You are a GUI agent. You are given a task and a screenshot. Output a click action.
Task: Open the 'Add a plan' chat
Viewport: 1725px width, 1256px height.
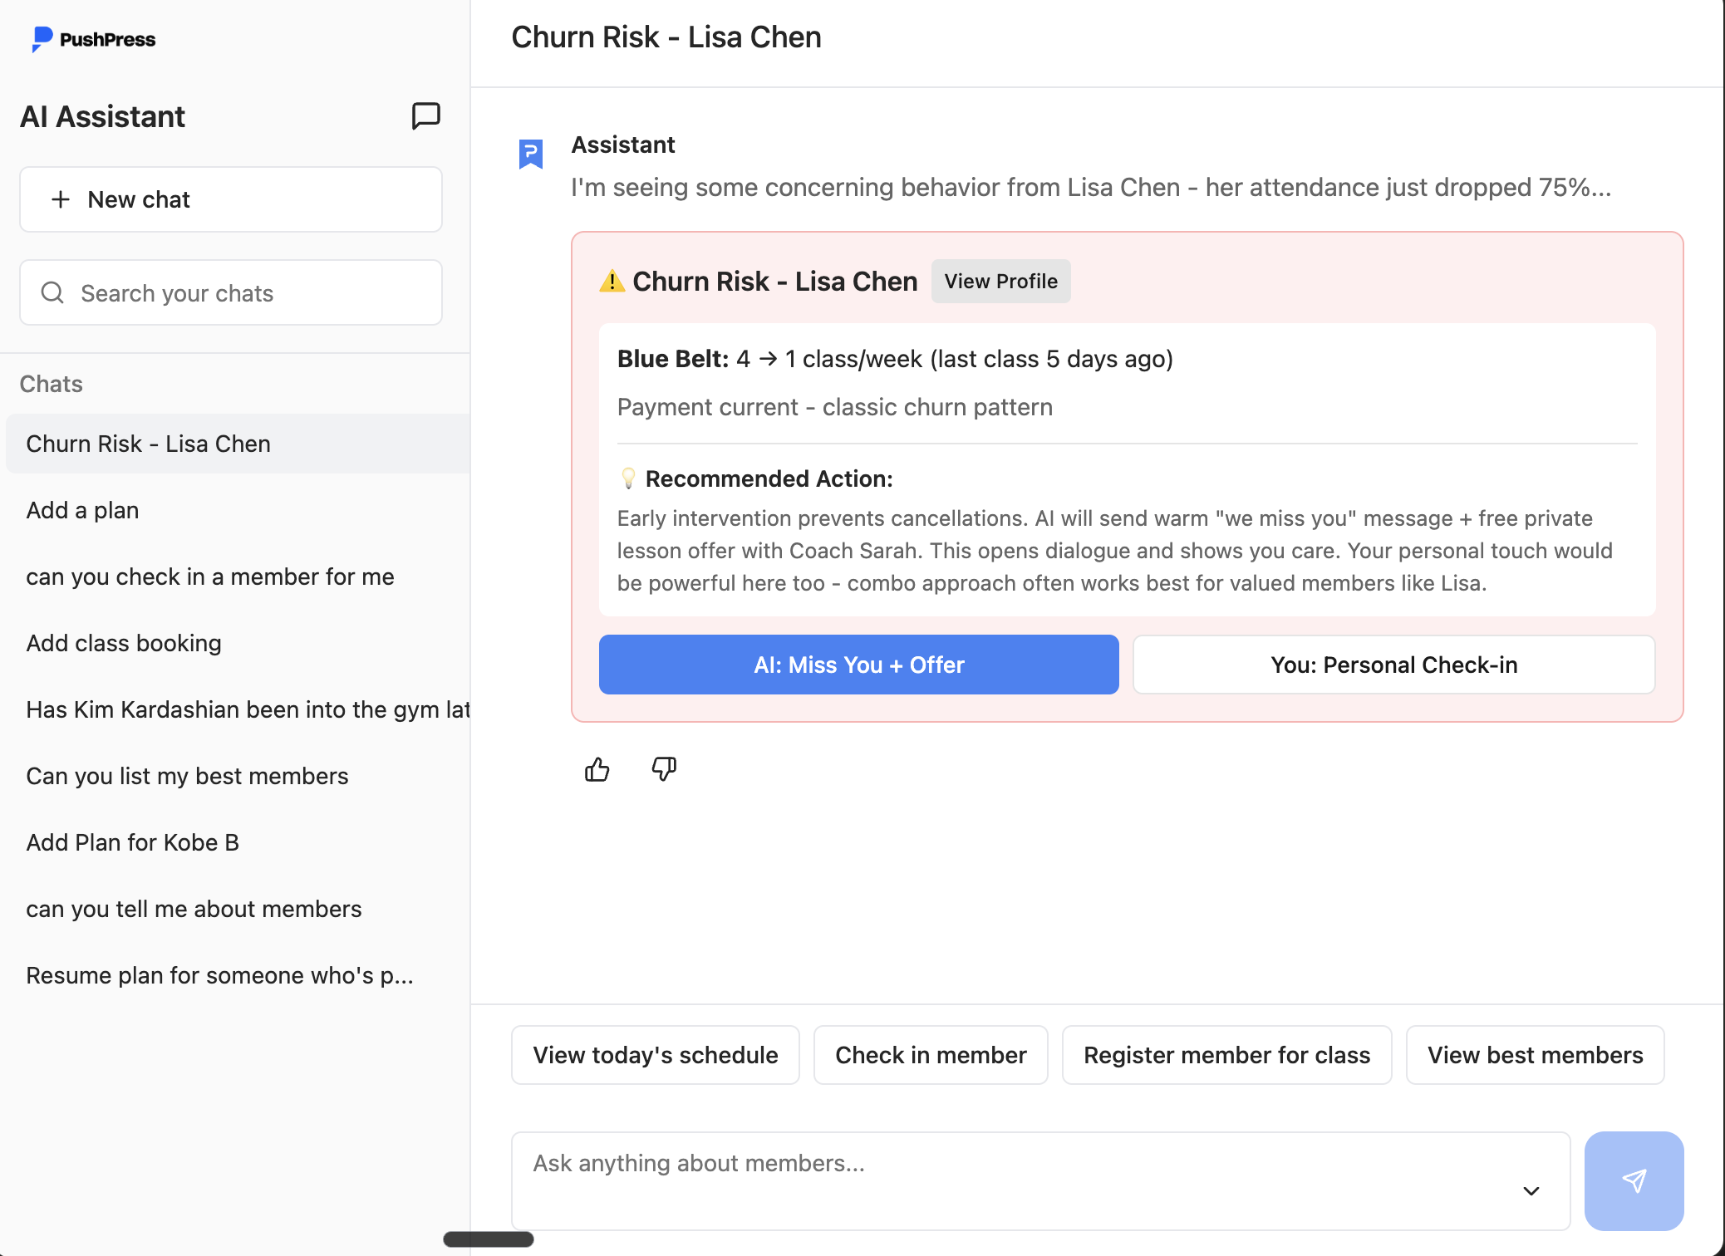82,510
